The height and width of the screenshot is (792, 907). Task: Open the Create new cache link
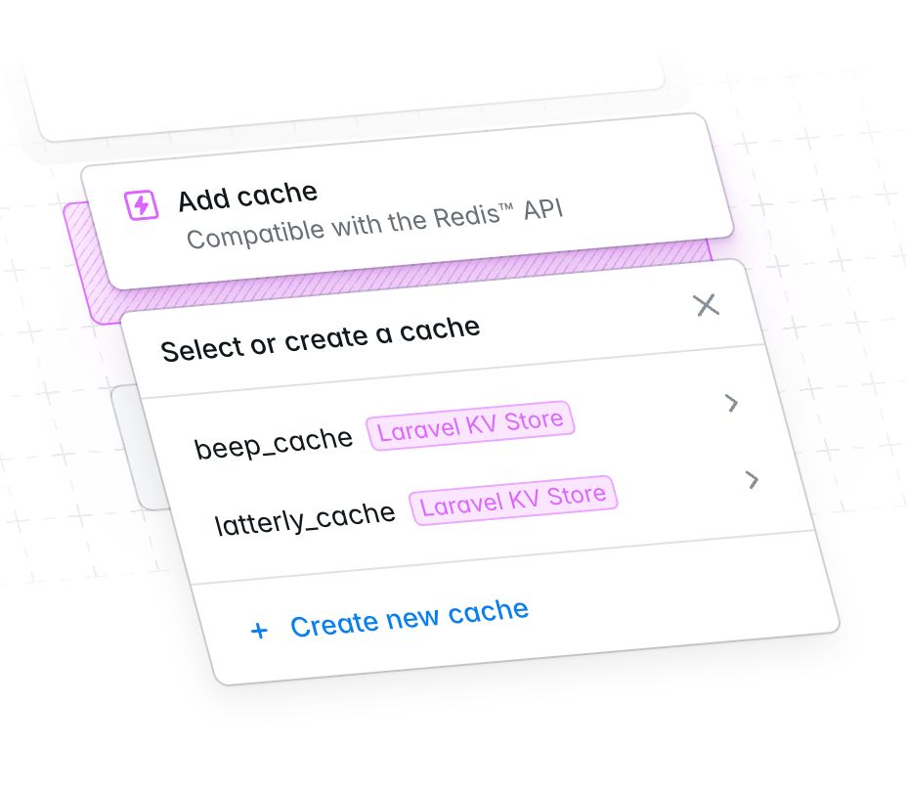[x=409, y=618]
